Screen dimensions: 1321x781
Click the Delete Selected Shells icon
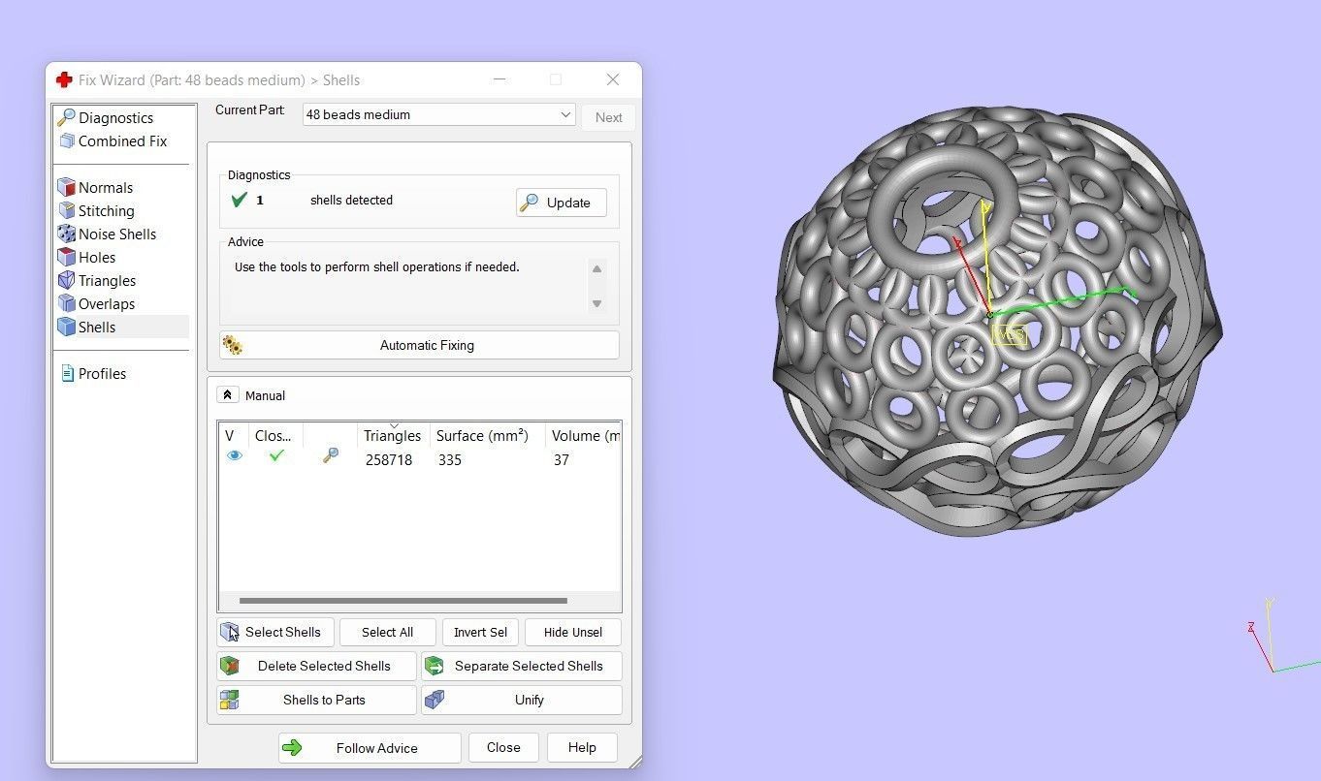[x=230, y=666]
